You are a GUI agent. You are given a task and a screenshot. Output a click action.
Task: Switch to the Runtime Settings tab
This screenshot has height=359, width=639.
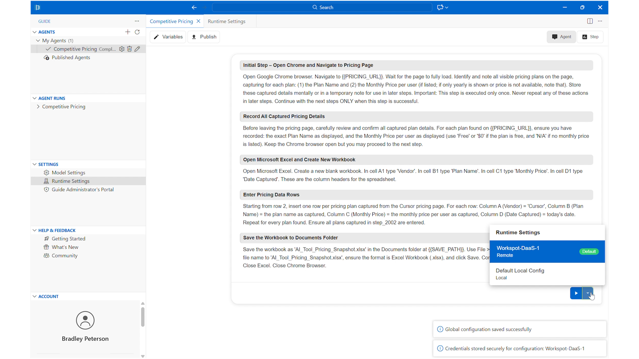click(226, 21)
